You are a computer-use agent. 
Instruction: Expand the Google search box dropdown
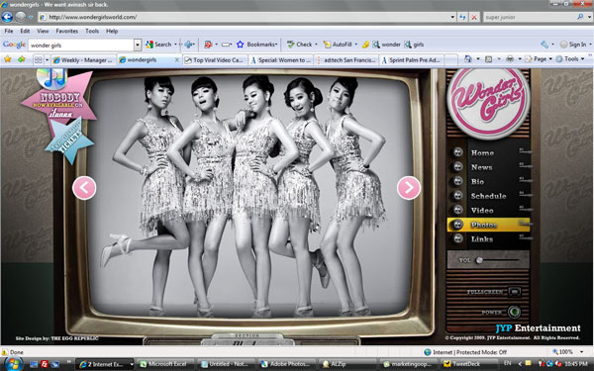tap(138, 46)
